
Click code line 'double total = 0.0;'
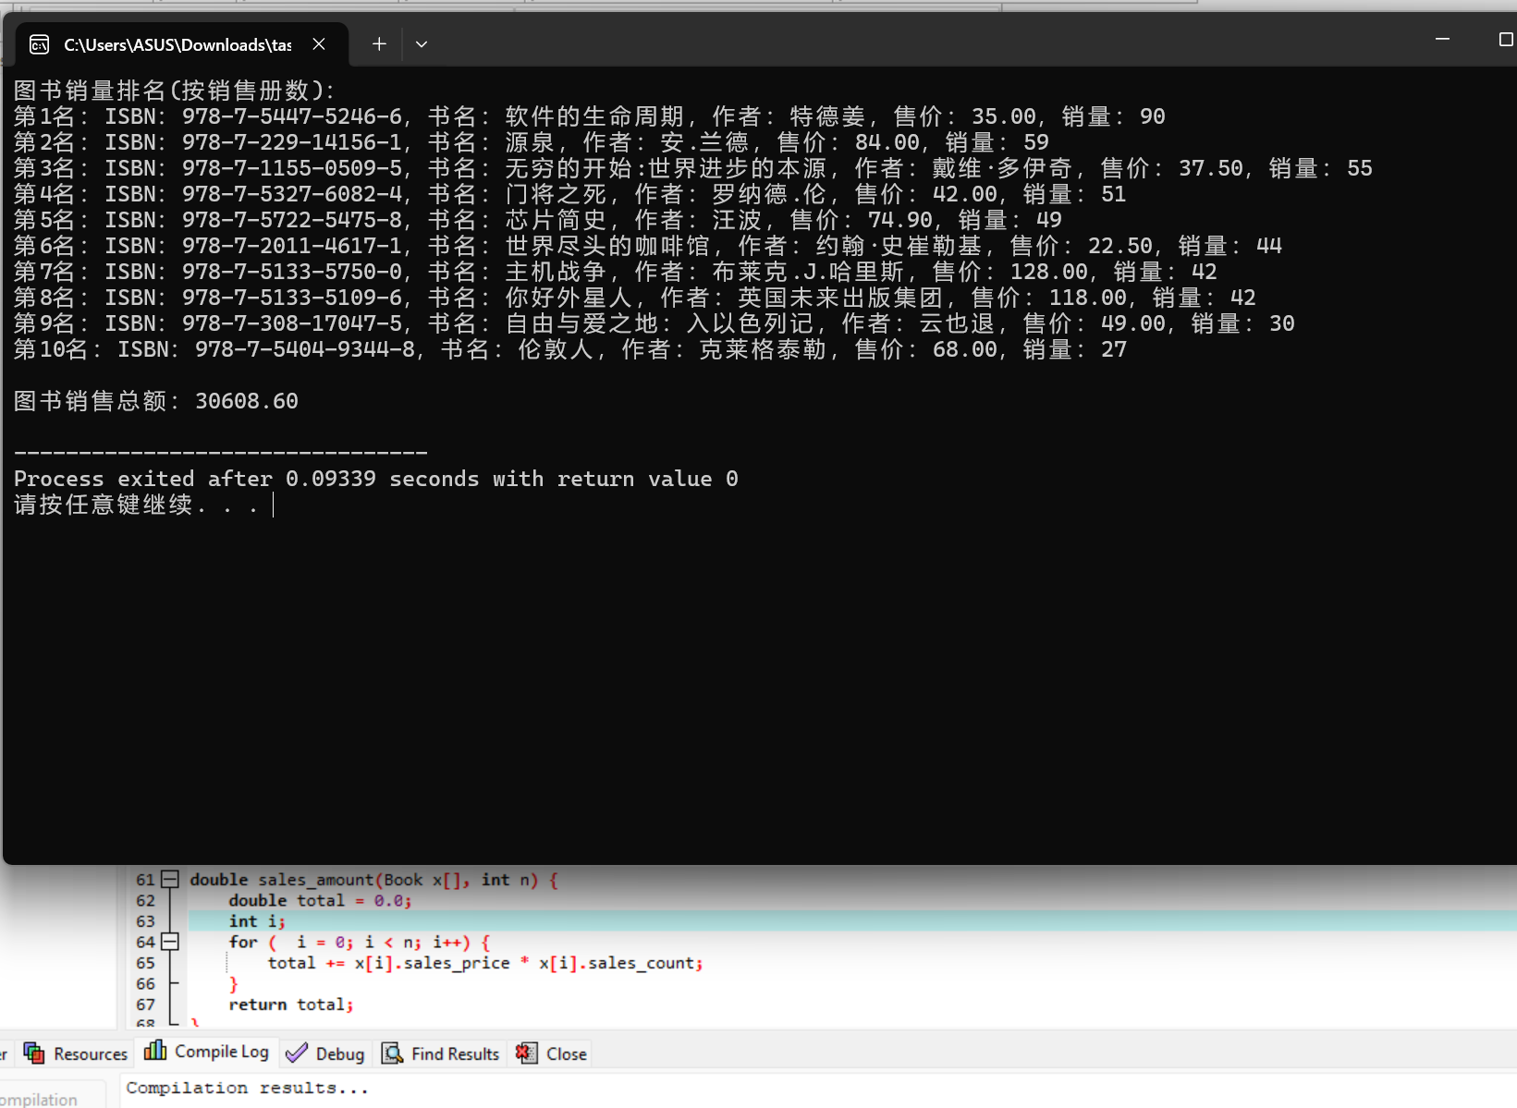[x=320, y=900]
